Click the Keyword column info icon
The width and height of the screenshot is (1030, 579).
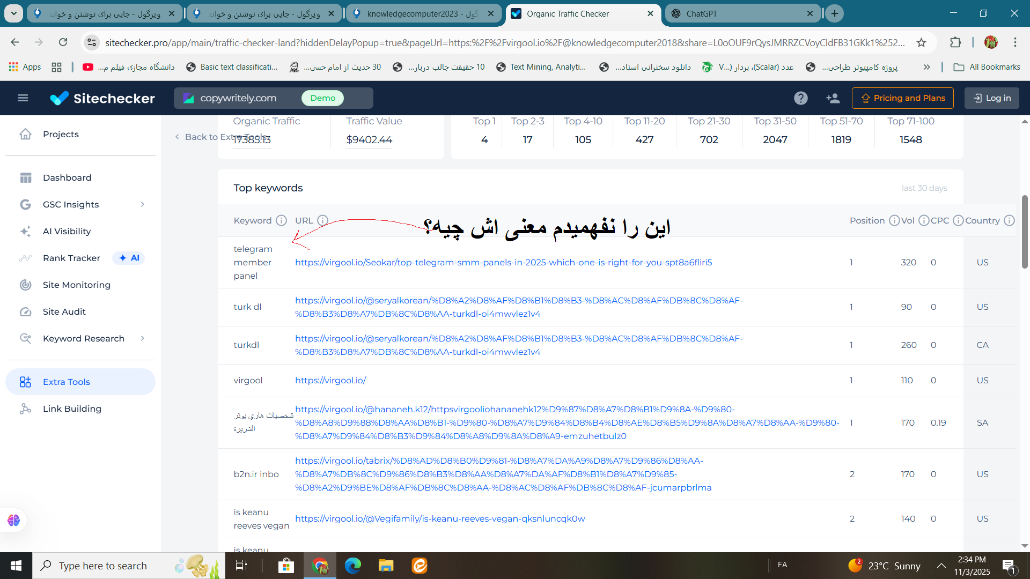[281, 220]
